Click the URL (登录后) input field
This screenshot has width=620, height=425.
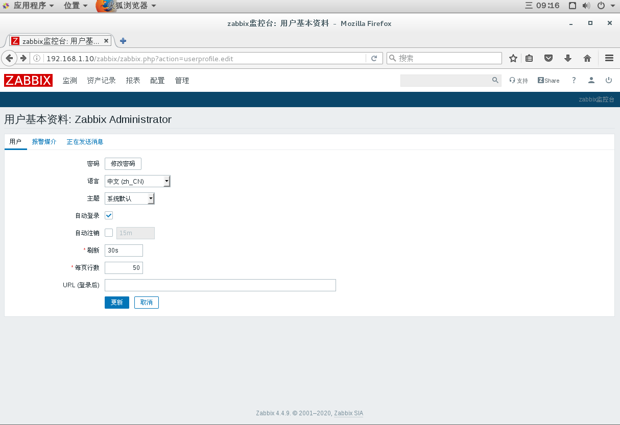[220, 285]
